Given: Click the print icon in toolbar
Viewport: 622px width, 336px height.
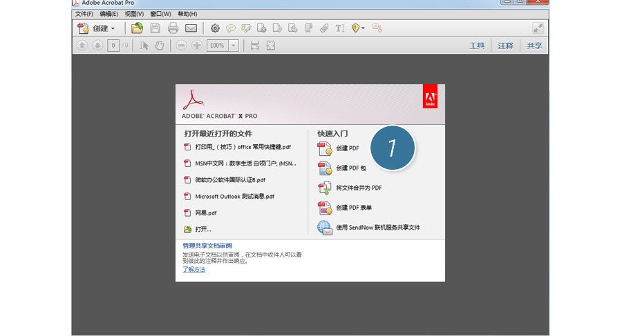Looking at the screenshot, I should coord(173,28).
